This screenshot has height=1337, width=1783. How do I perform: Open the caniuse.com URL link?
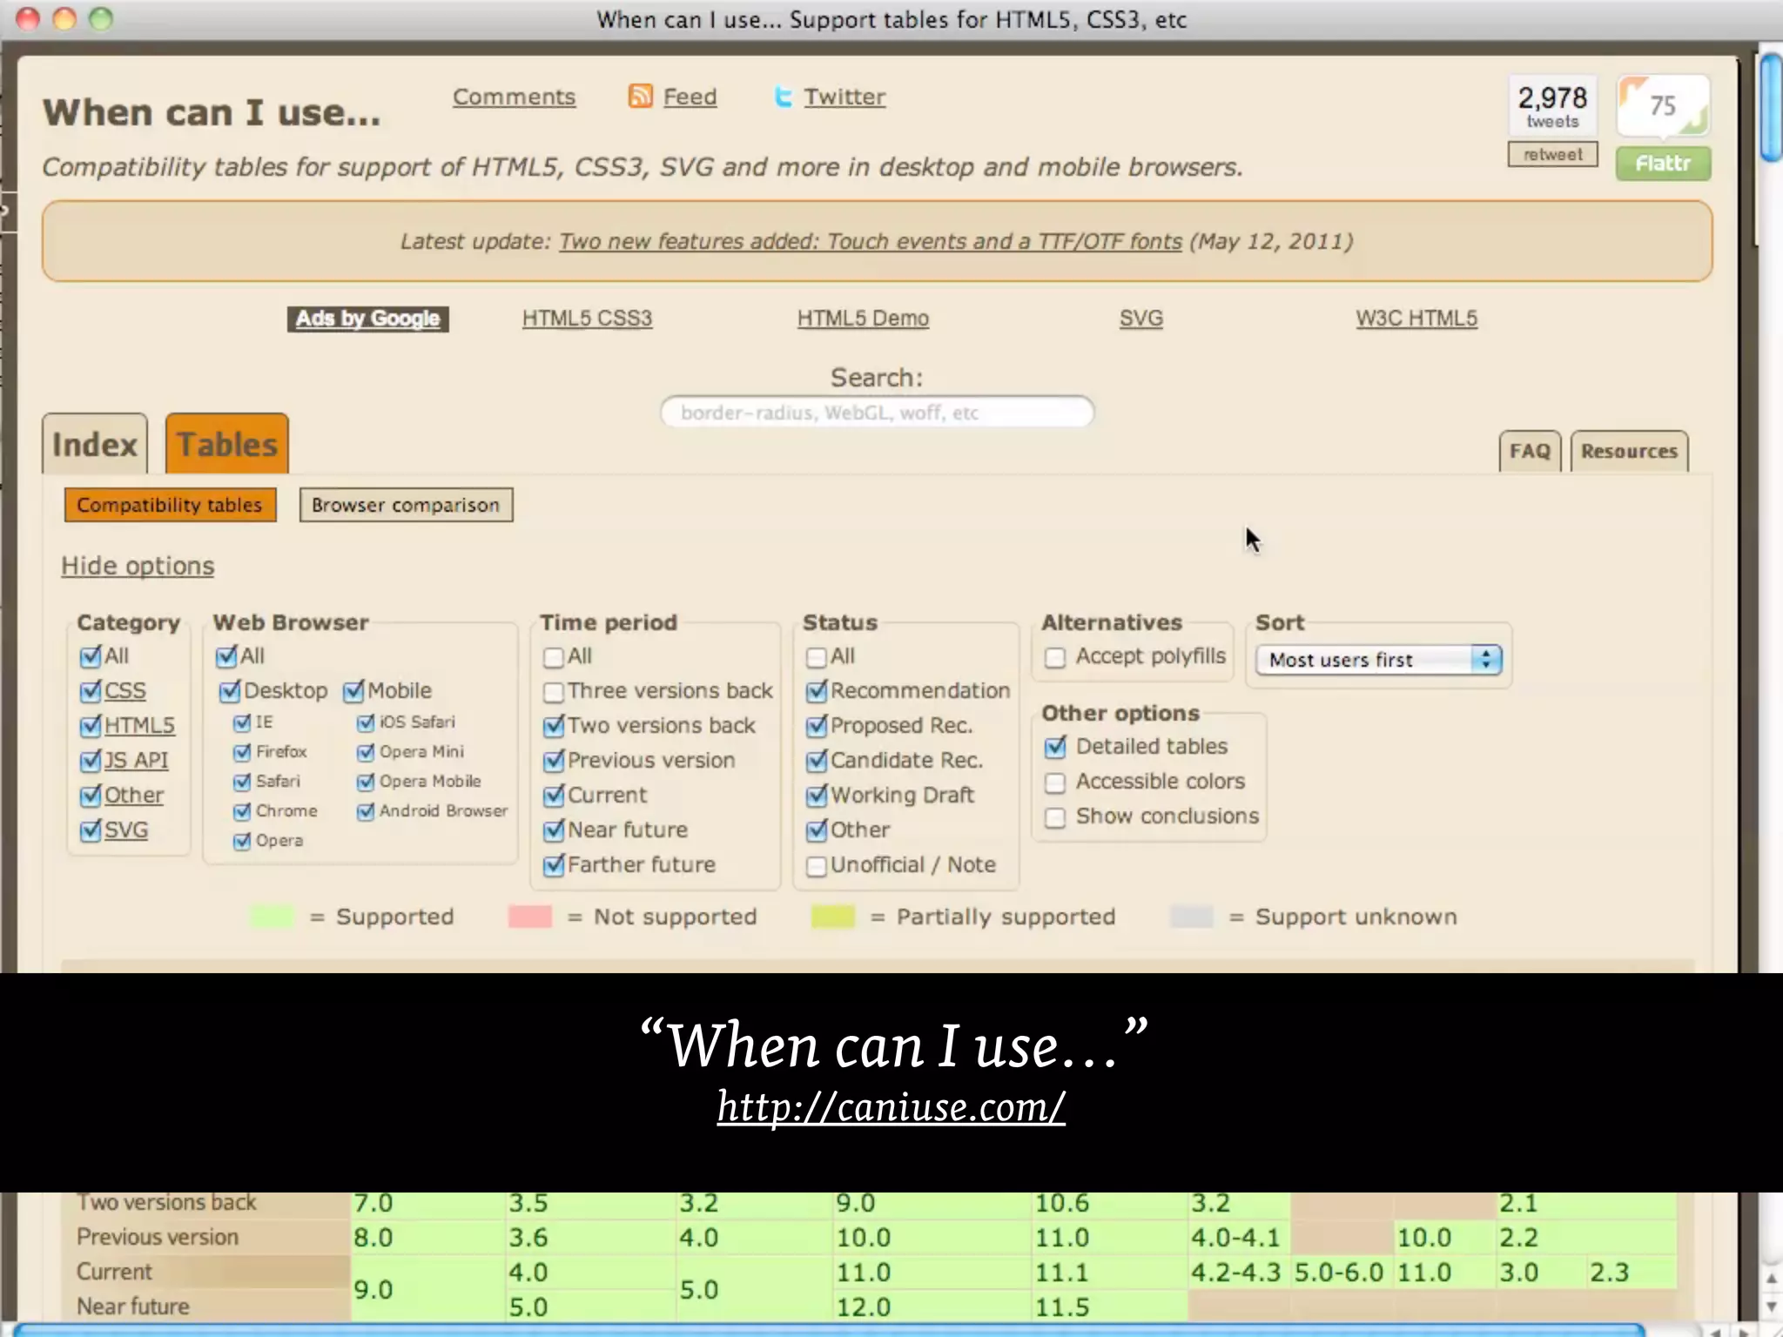coord(891,1107)
